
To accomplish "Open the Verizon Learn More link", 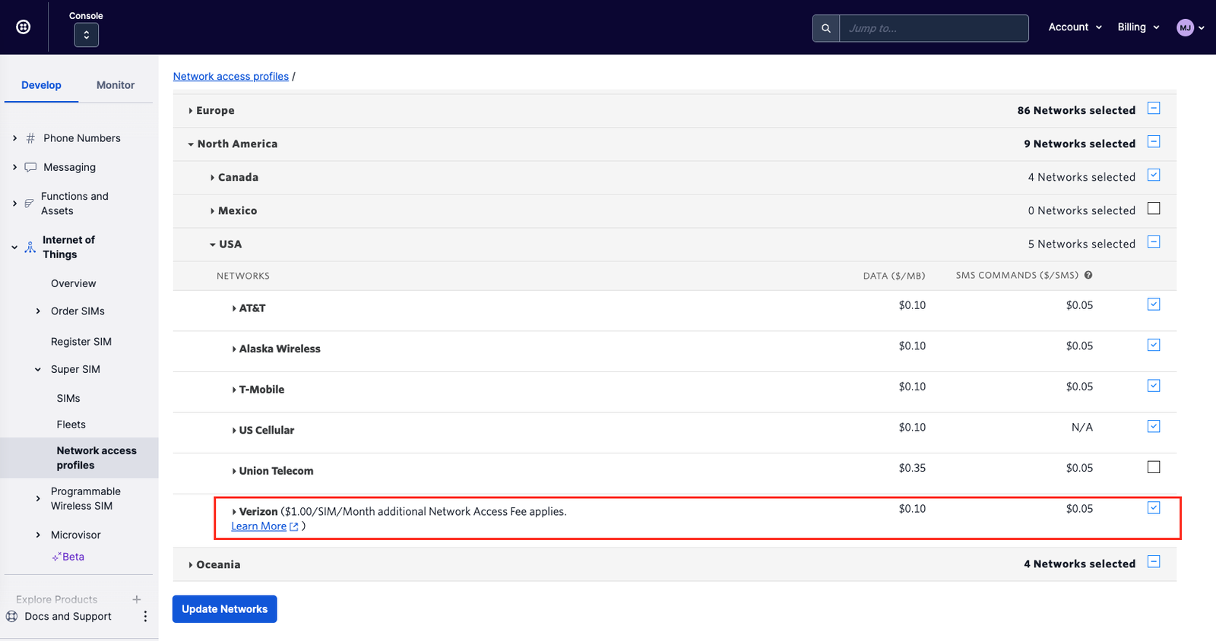I will point(264,526).
